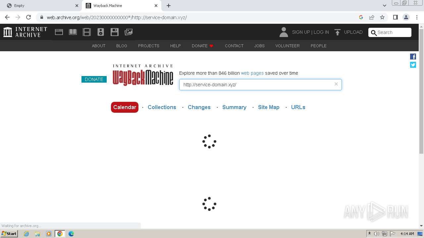The image size is (424, 238).
Task: Open the BLOG menu item
Action: 122,46
